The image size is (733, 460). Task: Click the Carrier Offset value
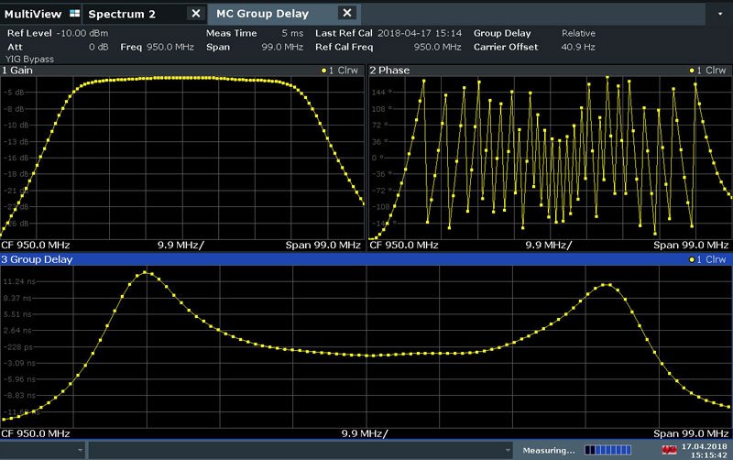point(578,45)
